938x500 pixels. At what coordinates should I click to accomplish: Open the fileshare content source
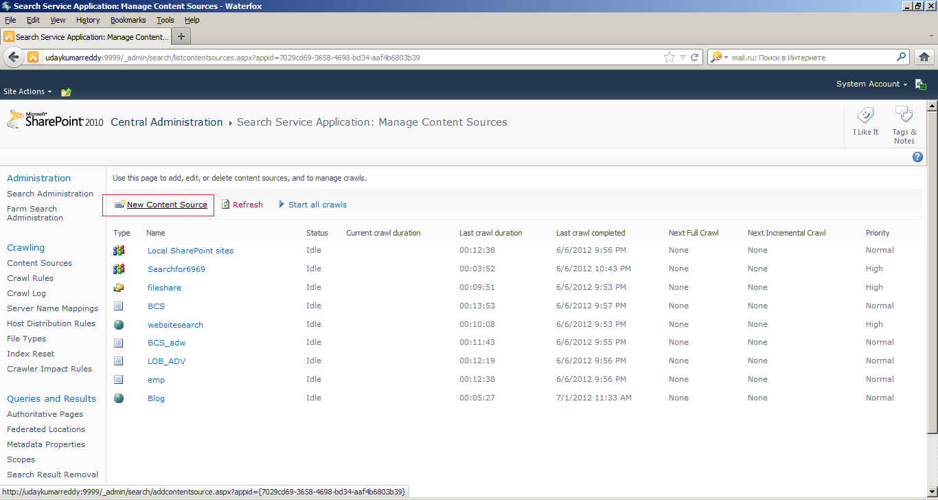coord(164,288)
